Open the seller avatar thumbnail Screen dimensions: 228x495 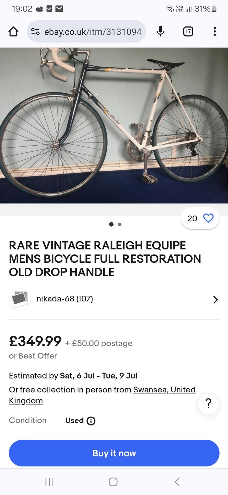[20, 299]
